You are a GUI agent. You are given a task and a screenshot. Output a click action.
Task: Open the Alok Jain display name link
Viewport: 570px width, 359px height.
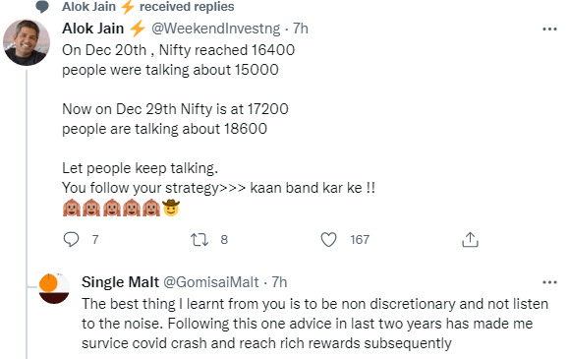(x=93, y=29)
